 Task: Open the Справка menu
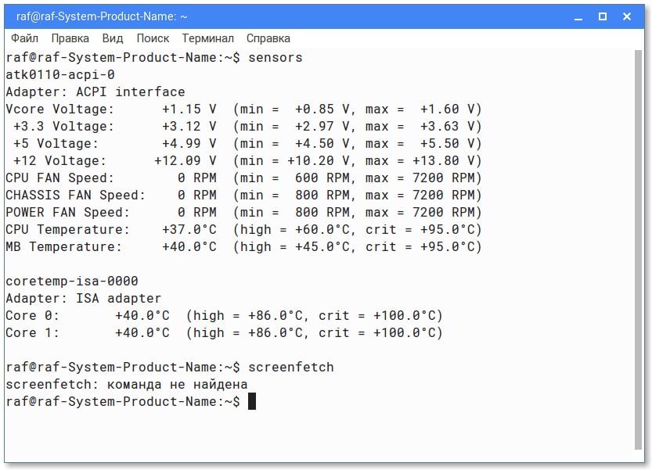click(268, 38)
